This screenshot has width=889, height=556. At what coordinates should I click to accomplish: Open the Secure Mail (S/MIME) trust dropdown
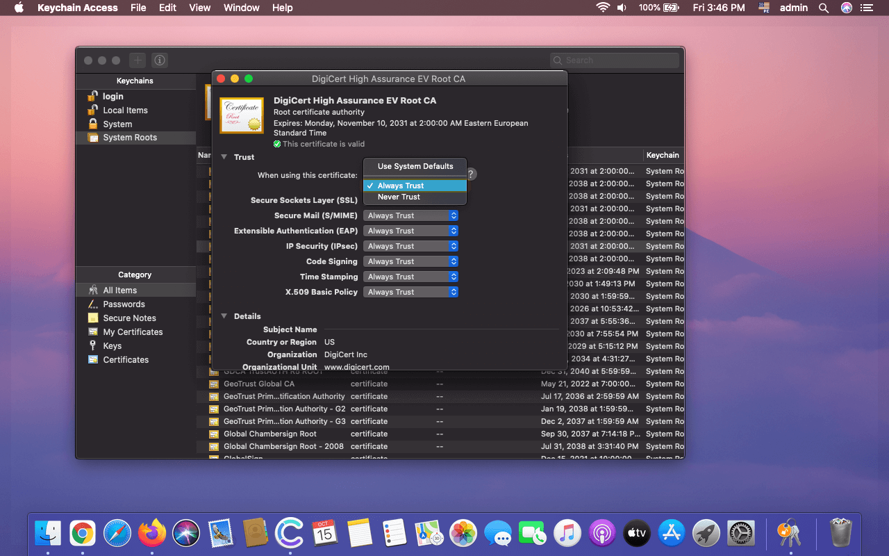coord(410,215)
